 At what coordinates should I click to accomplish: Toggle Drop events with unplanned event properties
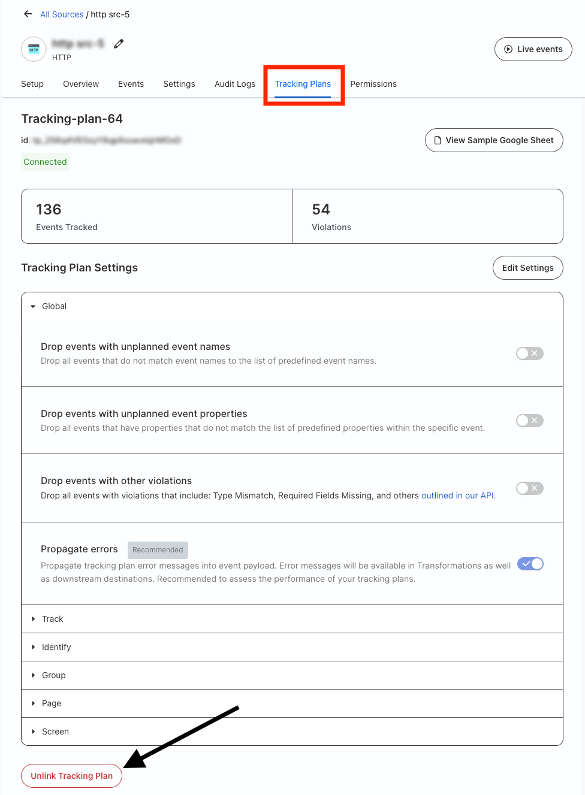coord(530,421)
